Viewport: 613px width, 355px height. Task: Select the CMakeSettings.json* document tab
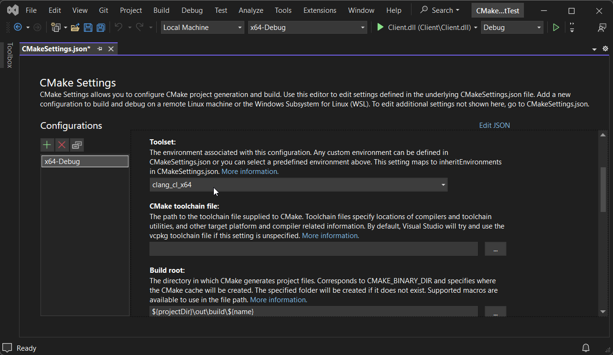(56, 49)
